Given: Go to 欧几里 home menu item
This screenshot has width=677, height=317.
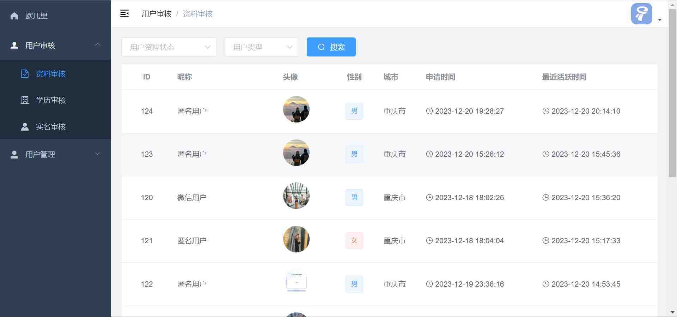Looking at the screenshot, I should point(55,16).
